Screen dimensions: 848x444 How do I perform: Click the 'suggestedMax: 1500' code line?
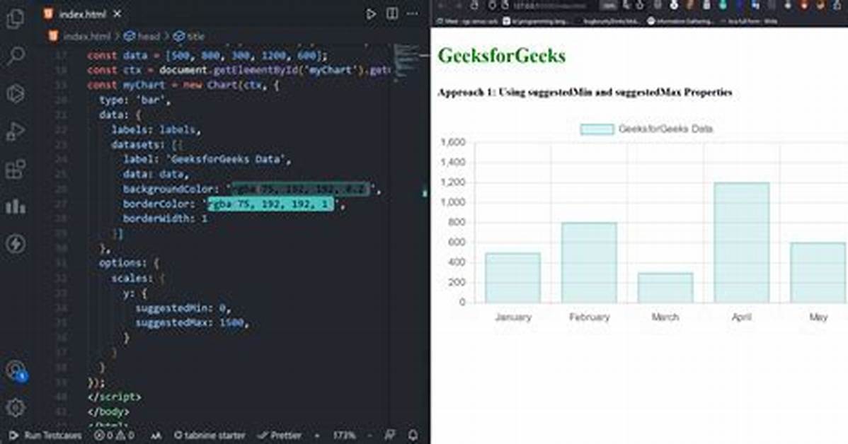point(191,323)
